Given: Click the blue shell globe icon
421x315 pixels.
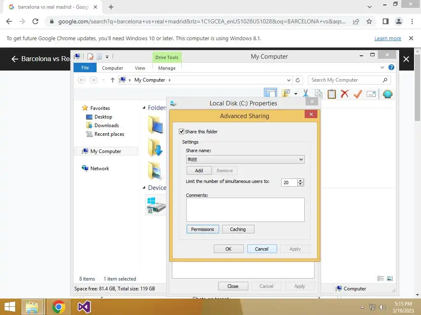Looking at the screenshot, I should tap(387, 94).
